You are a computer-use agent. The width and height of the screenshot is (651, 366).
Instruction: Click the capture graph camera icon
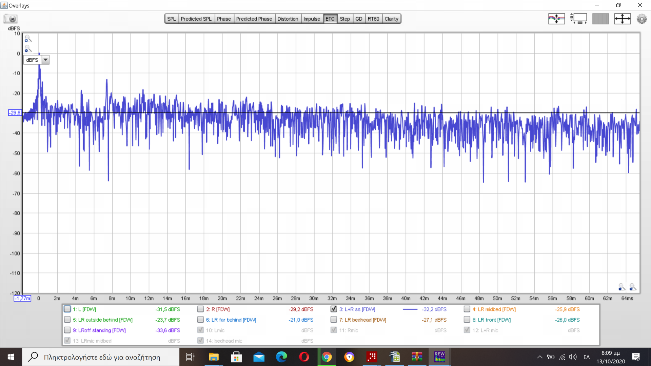11,19
